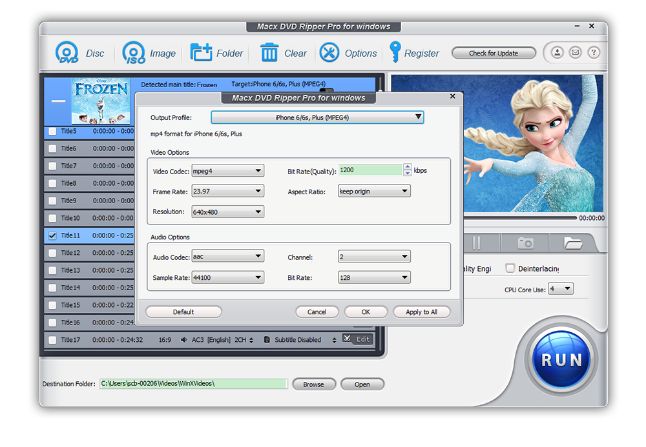The height and width of the screenshot is (447, 646).
Task: Open the Frame Rate dropdown
Action: [x=228, y=191]
